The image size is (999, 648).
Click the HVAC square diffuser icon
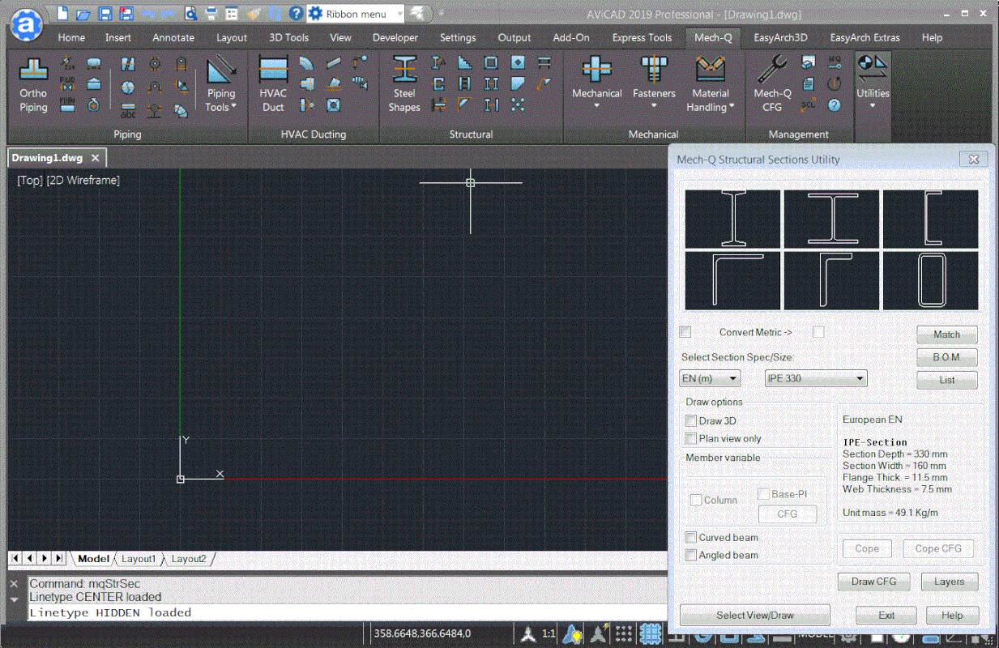pos(333,104)
